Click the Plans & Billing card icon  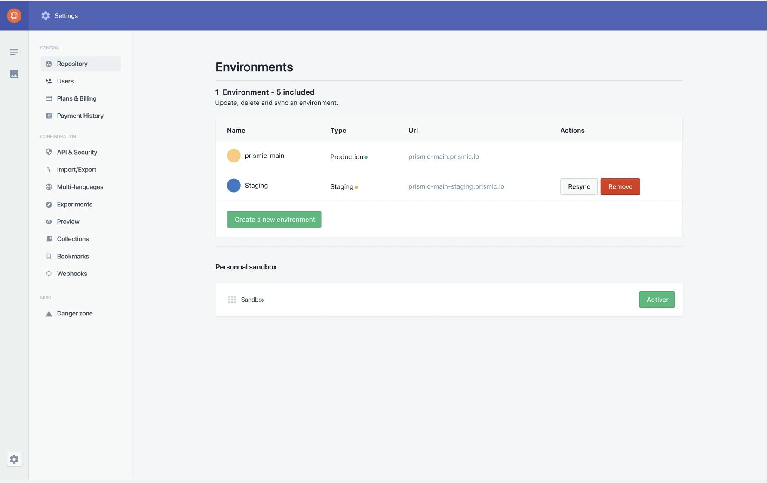click(x=49, y=98)
